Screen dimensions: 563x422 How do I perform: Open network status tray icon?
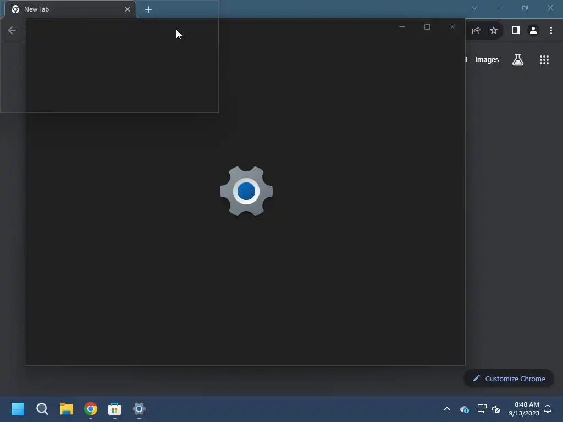click(x=482, y=409)
